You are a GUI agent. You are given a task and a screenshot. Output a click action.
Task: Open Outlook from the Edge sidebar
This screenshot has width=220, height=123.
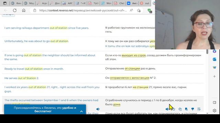click(x=214, y=59)
